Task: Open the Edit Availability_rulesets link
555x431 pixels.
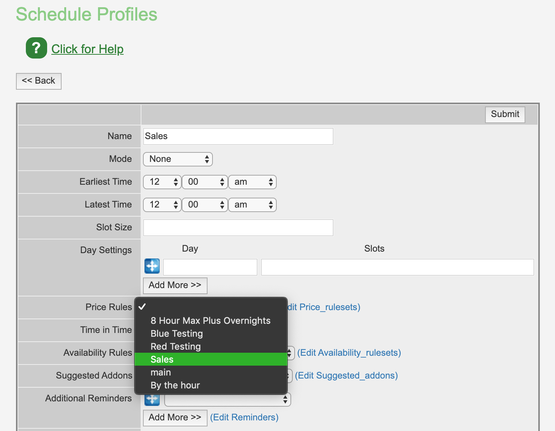Action: coord(349,353)
